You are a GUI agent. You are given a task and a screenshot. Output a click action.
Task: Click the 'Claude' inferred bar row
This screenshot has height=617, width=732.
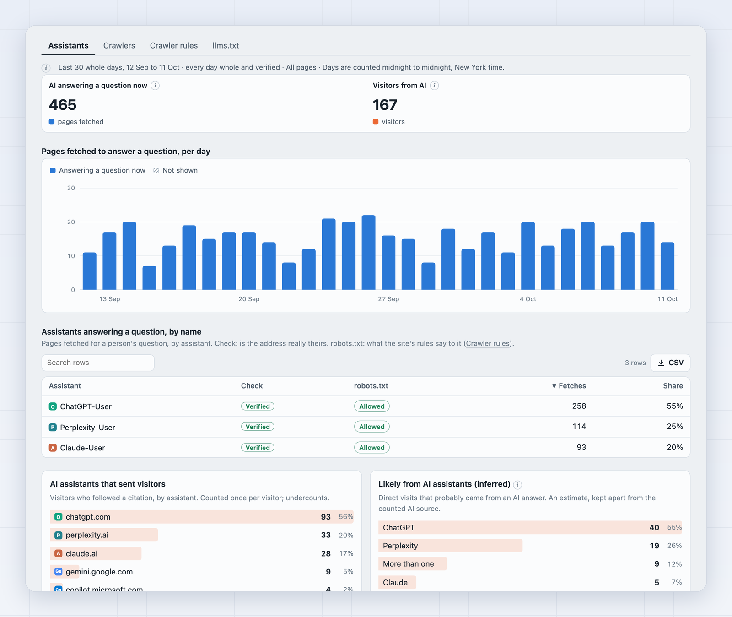pyautogui.click(x=530, y=582)
